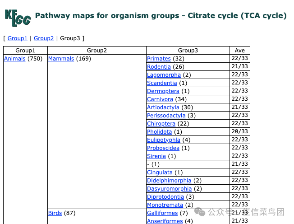Open the Cingulata pathway map link
This screenshot has height=224, width=294.
[160, 173]
